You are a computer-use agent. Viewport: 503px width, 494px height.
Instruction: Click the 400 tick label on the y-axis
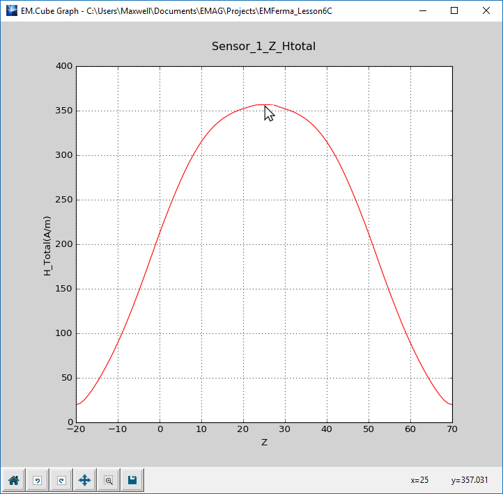point(64,66)
